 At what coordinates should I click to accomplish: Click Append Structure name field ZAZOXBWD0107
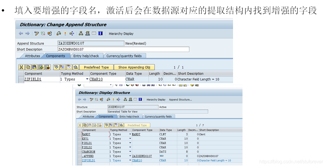click(91, 43)
